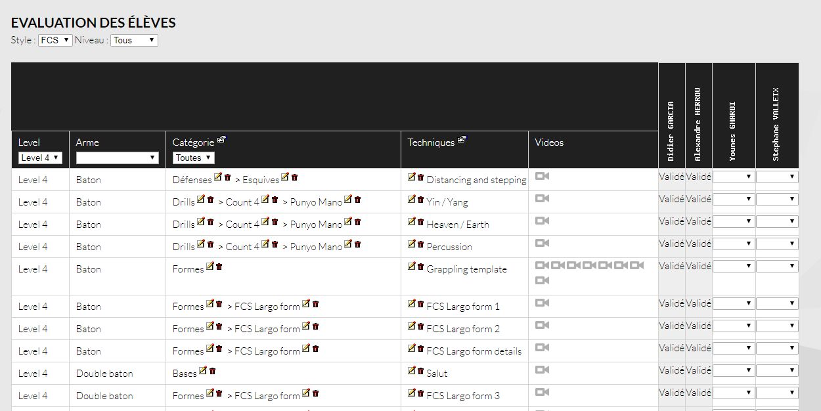Viewport: 821px width, 411px height.
Task: Open the video for FCS Largo form 1
Action: [542, 303]
